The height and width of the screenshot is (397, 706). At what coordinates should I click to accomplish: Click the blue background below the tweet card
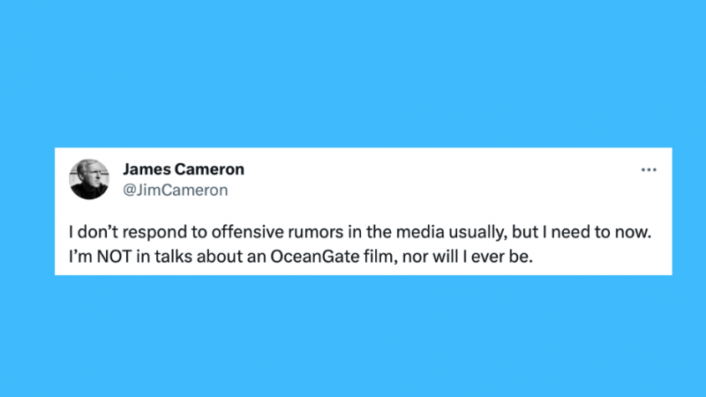(x=353, y=335)
